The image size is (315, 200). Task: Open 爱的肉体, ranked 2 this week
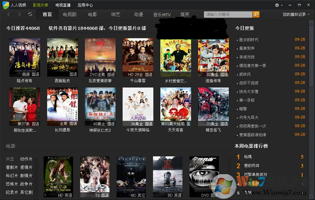point(251,166)
